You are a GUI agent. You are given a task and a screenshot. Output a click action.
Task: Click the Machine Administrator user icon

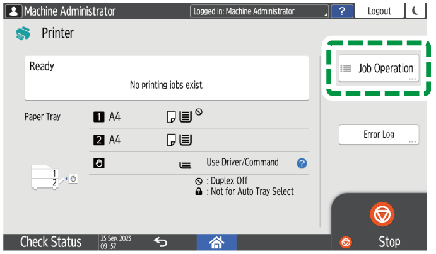13,11
